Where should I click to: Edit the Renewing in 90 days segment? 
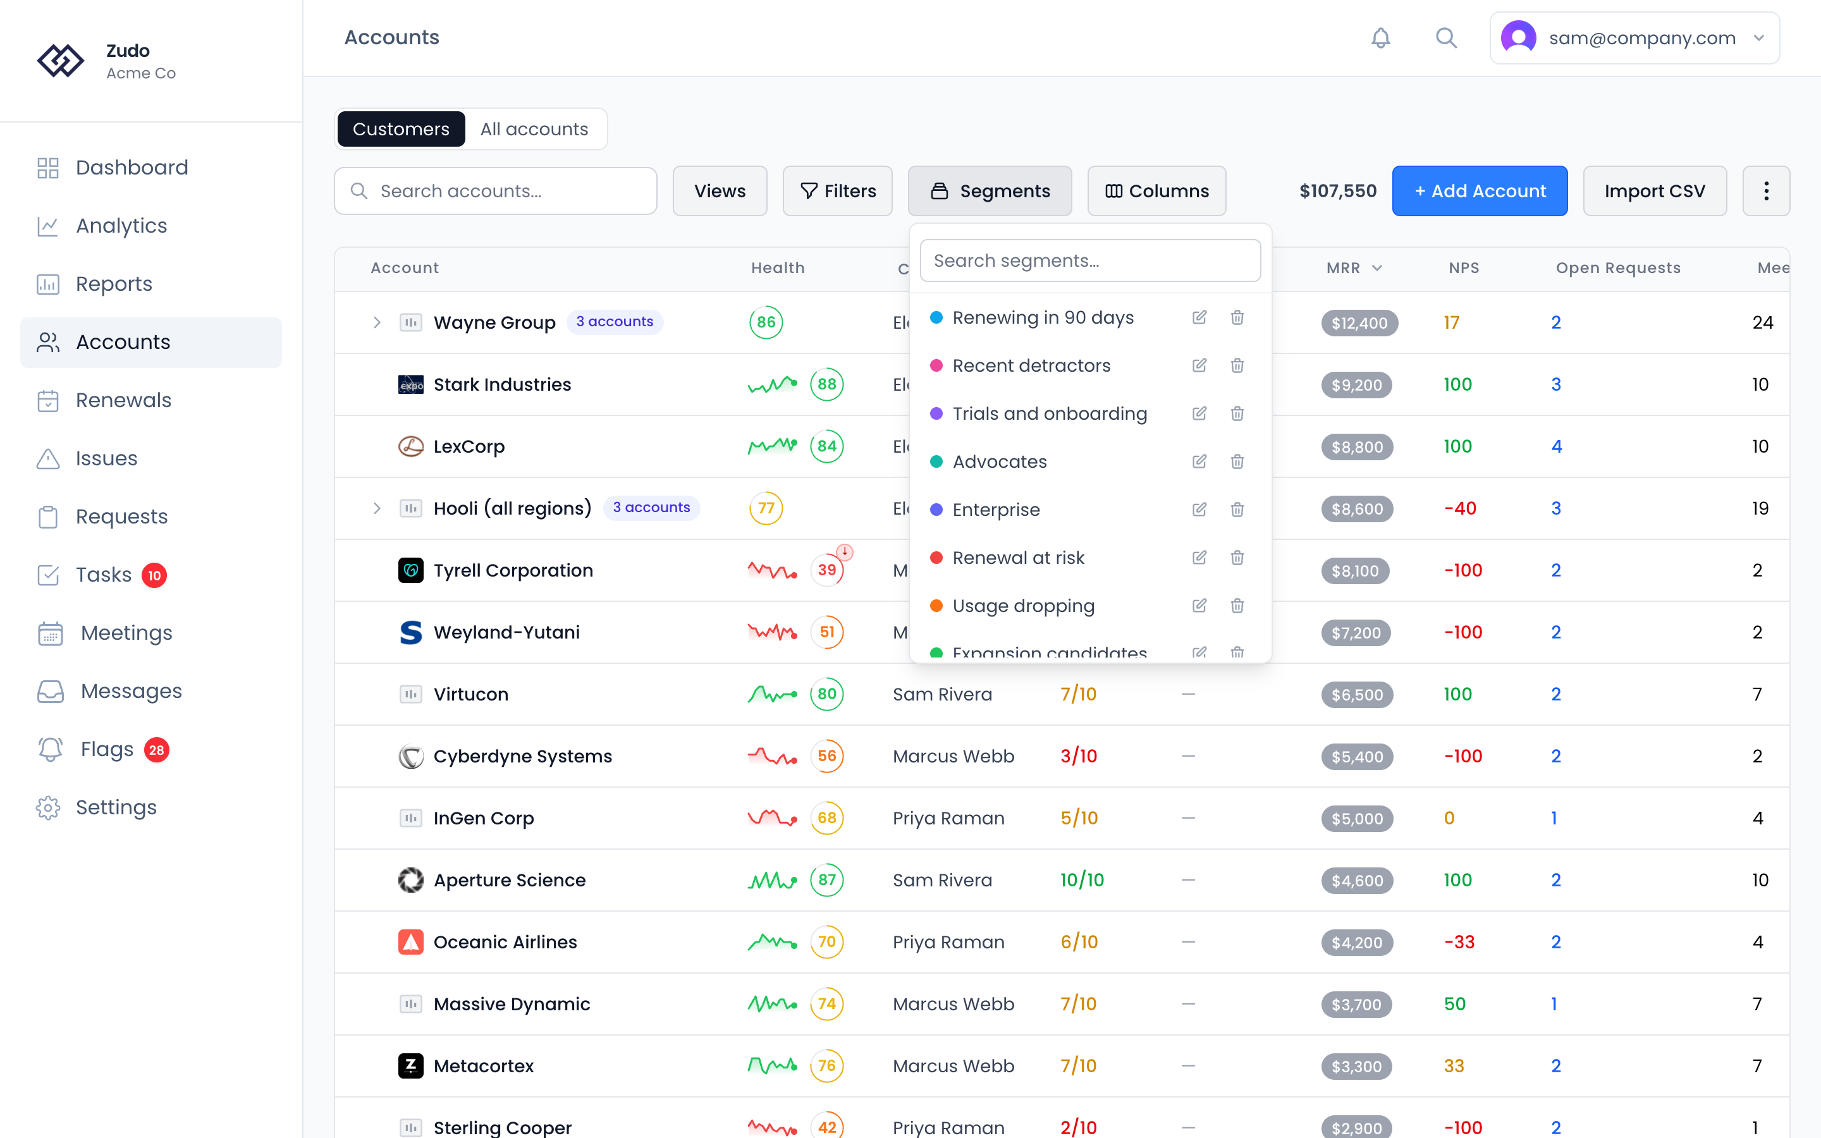1199,317
